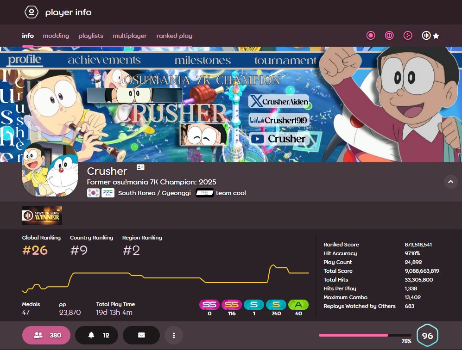The width and height of the screenshot is (462, 350).
Task: Click the 380 followers button
Action: [x=46, y=335]
